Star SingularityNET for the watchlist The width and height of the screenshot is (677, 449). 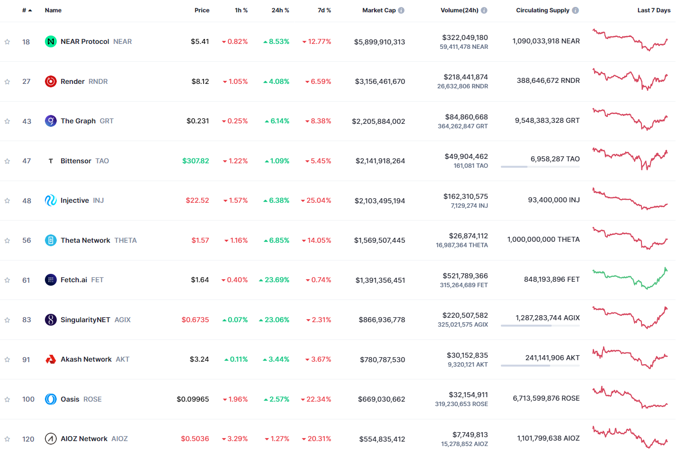(x=7, y=320)
